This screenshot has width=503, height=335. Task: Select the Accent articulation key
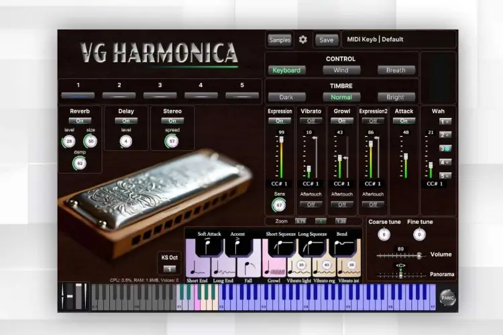click(237, 247)
